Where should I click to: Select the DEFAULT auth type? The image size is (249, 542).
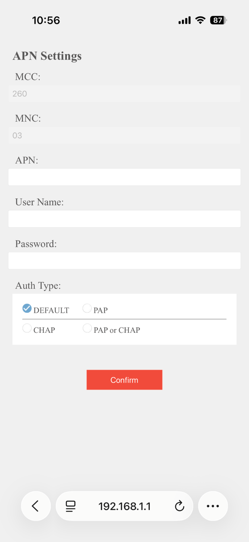(27, 308)
